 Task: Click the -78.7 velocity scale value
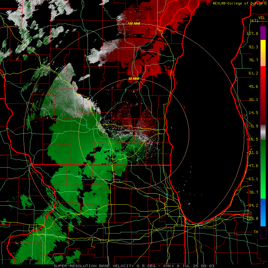(252, 192)
